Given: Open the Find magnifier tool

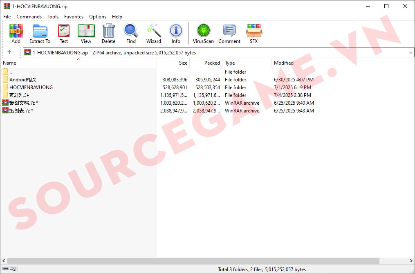Looking at the screenshot, I should 131,33.
